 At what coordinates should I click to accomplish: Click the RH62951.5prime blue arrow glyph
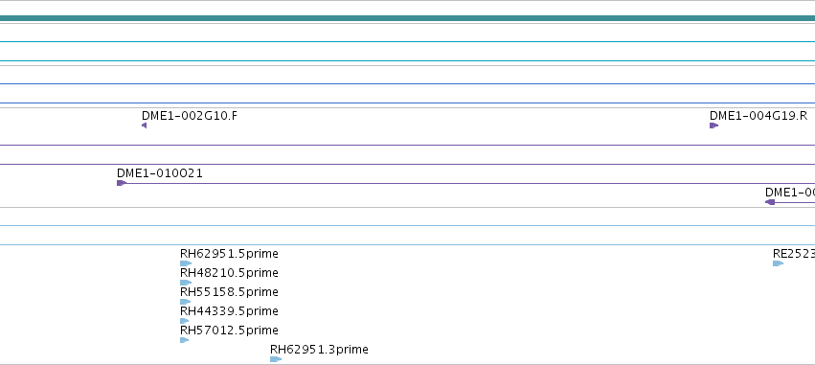pyautogui.click(x=186, y=263)
